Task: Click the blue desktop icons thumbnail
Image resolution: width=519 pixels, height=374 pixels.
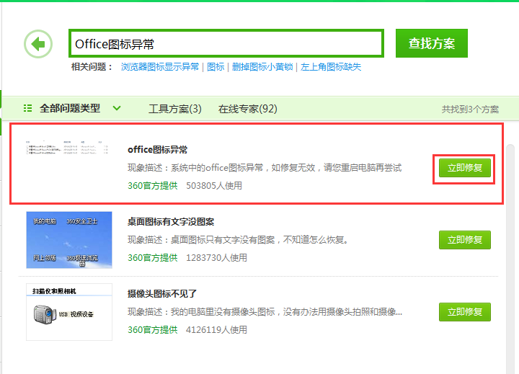Action: pos(69,240)
